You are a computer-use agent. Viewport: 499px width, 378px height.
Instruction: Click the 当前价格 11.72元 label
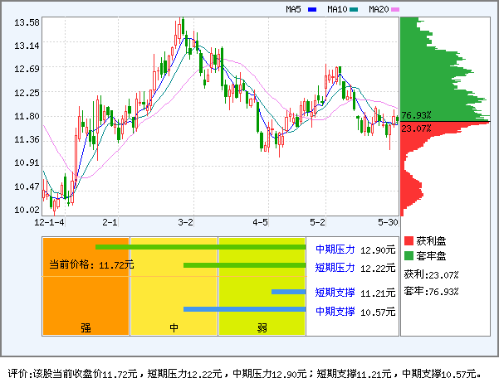pyautogui.click(x=91, y=265)
